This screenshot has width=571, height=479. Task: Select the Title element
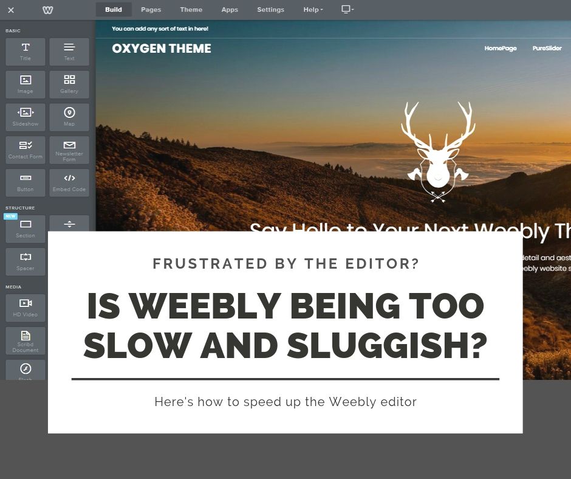[x=26, y=52]
